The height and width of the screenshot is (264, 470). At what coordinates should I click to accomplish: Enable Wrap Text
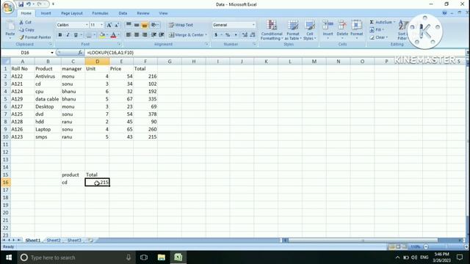181,25
